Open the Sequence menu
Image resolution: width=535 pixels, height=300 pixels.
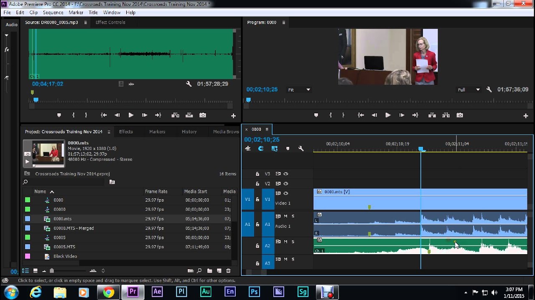tap(53, 12)
